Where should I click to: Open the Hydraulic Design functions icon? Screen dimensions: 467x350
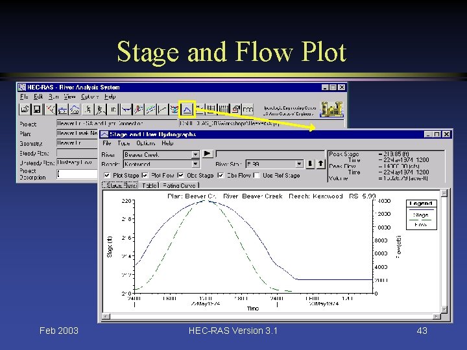coord(113,110)
